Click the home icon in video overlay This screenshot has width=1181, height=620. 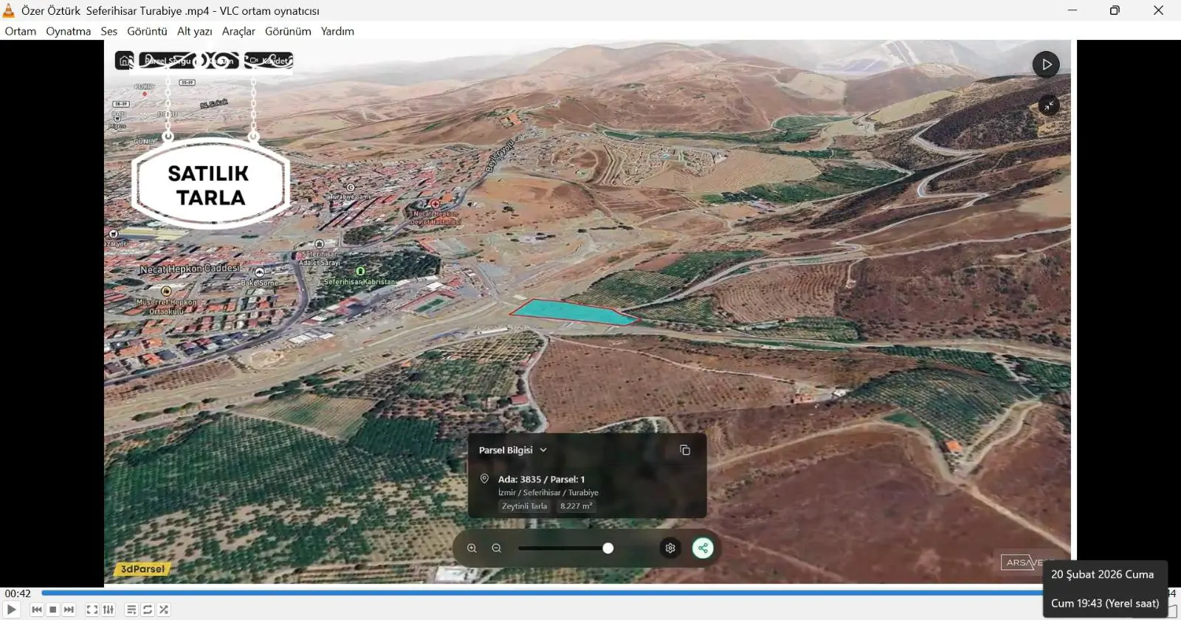[125, 61]
